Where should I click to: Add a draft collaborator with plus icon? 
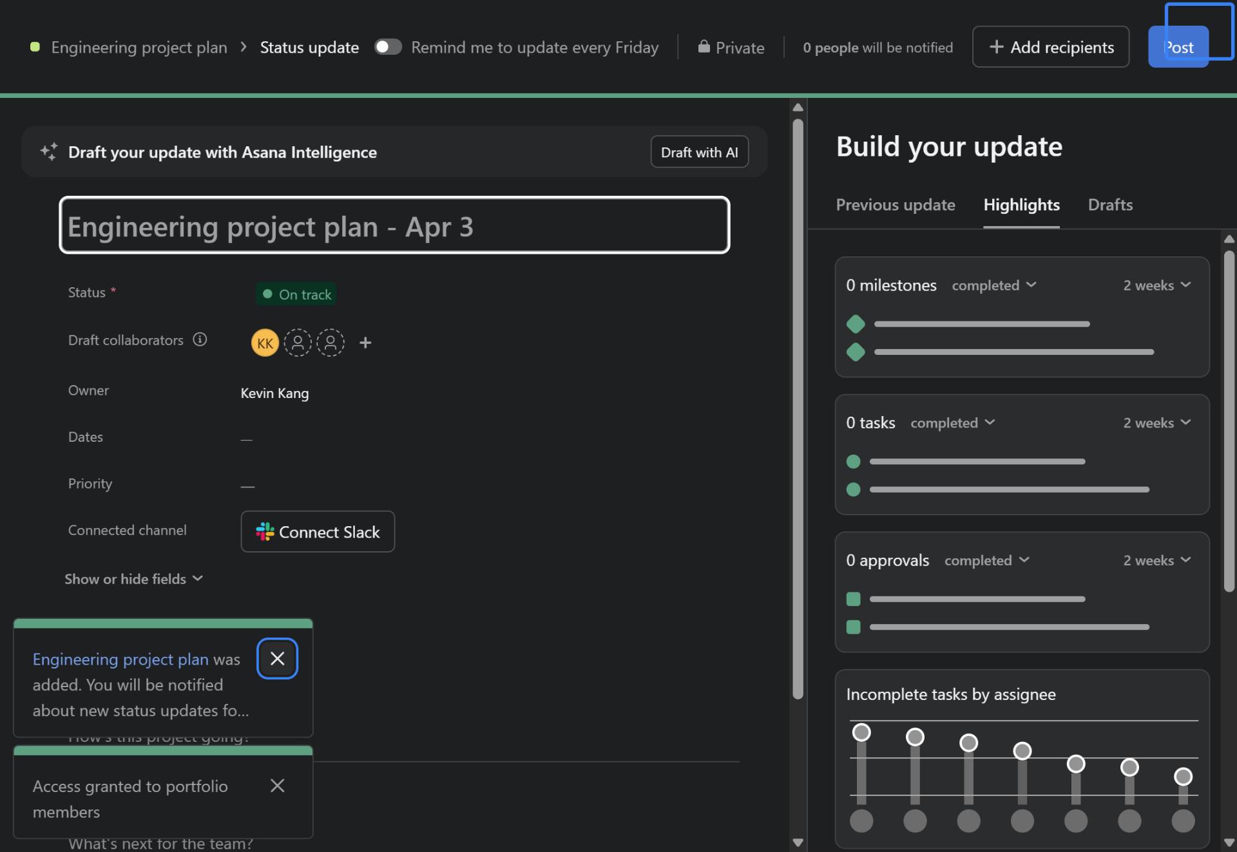point(365,343)
